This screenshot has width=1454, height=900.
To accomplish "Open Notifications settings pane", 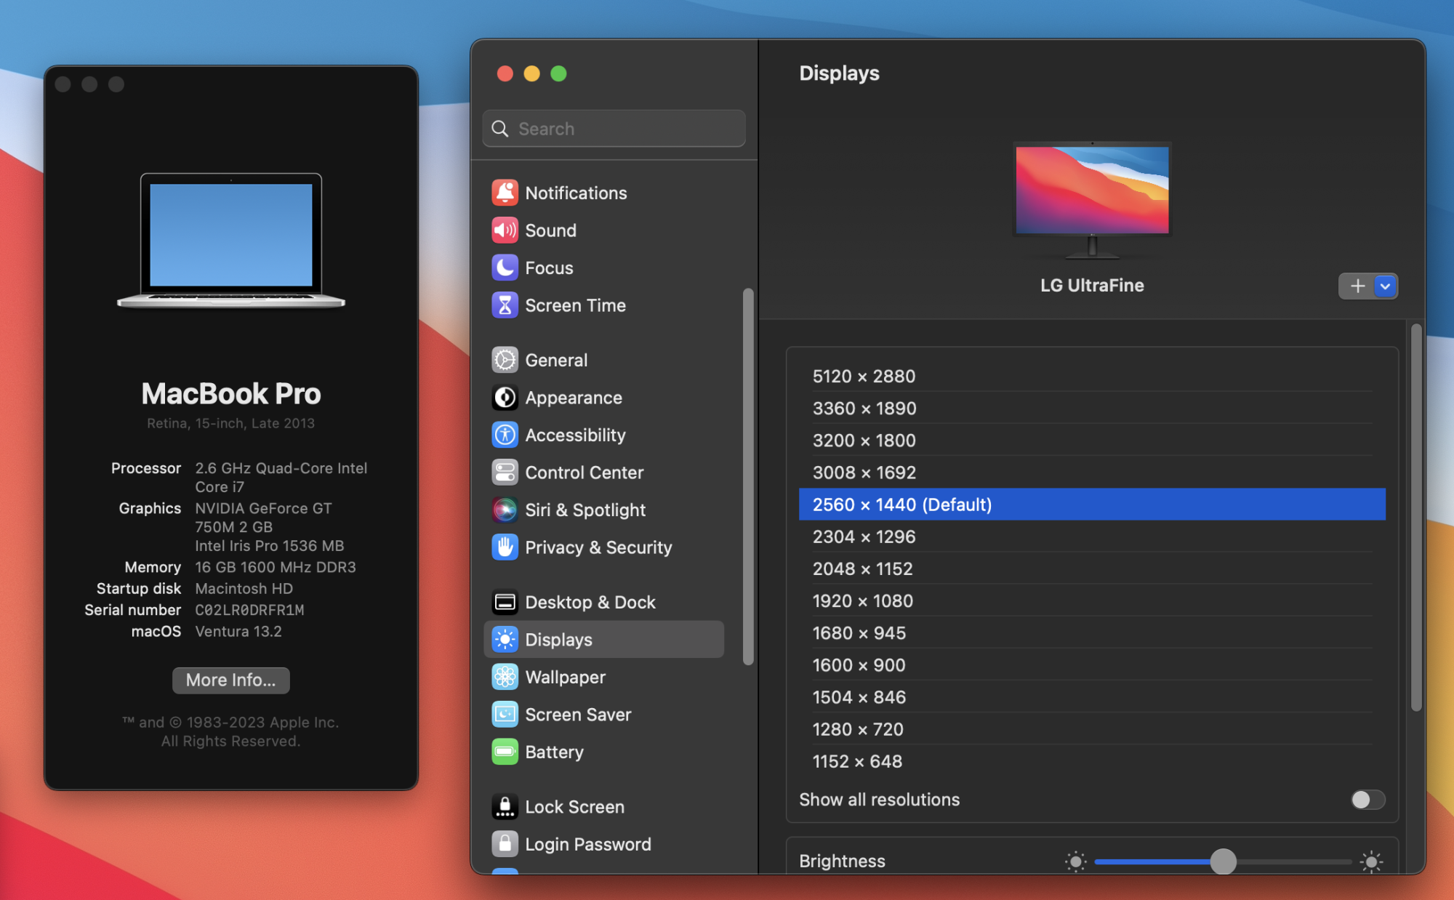I will (x=576, y=193).
